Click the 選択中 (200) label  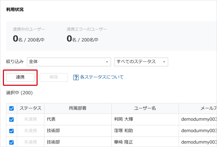pyautogui.click(x=20, y=93)
